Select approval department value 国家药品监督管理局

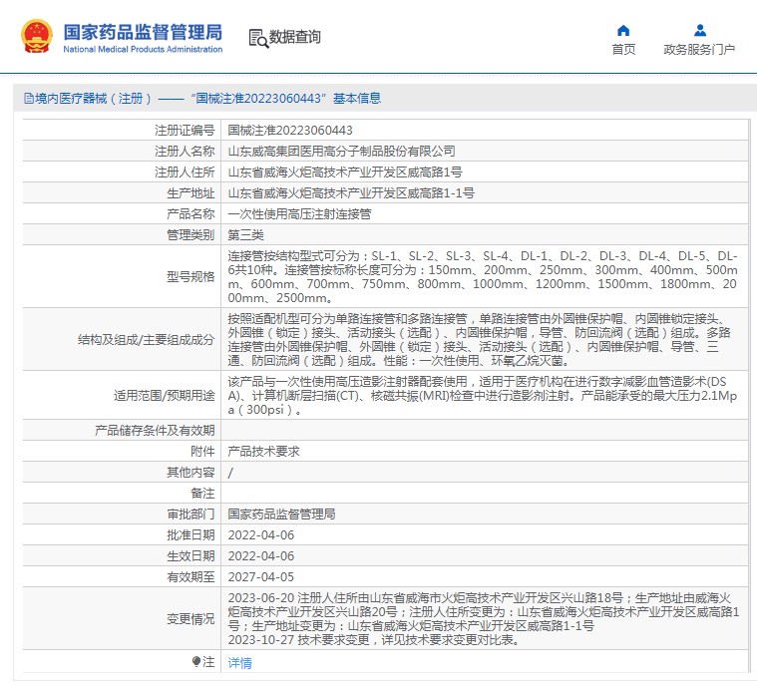281,514
